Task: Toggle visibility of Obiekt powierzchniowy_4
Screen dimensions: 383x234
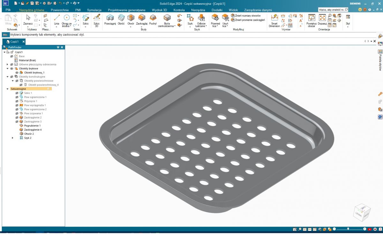Action: tap(21, 85)
